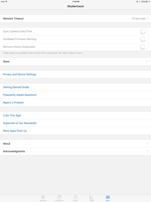Open the About row chevron

pos(147,144)
